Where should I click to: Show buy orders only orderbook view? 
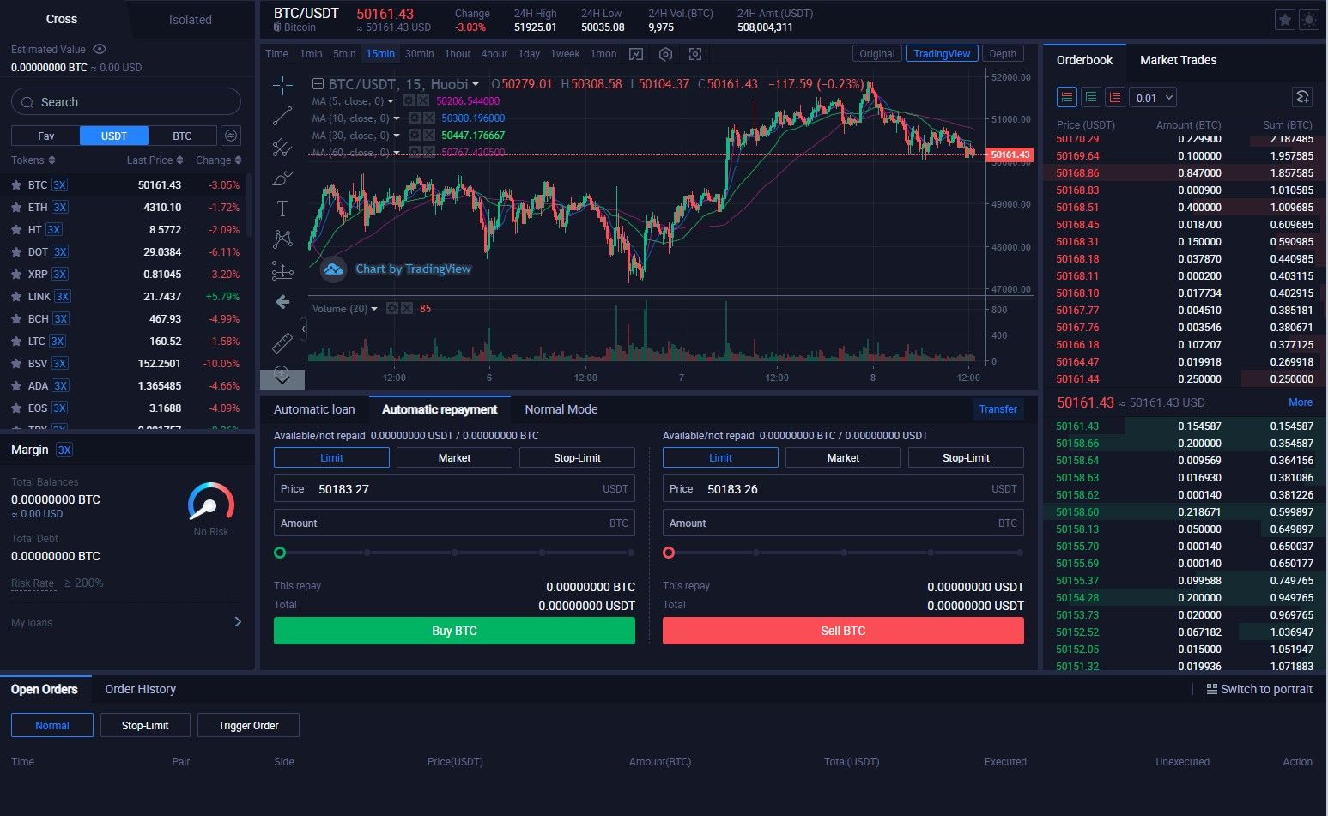[x=1091, y=97]
